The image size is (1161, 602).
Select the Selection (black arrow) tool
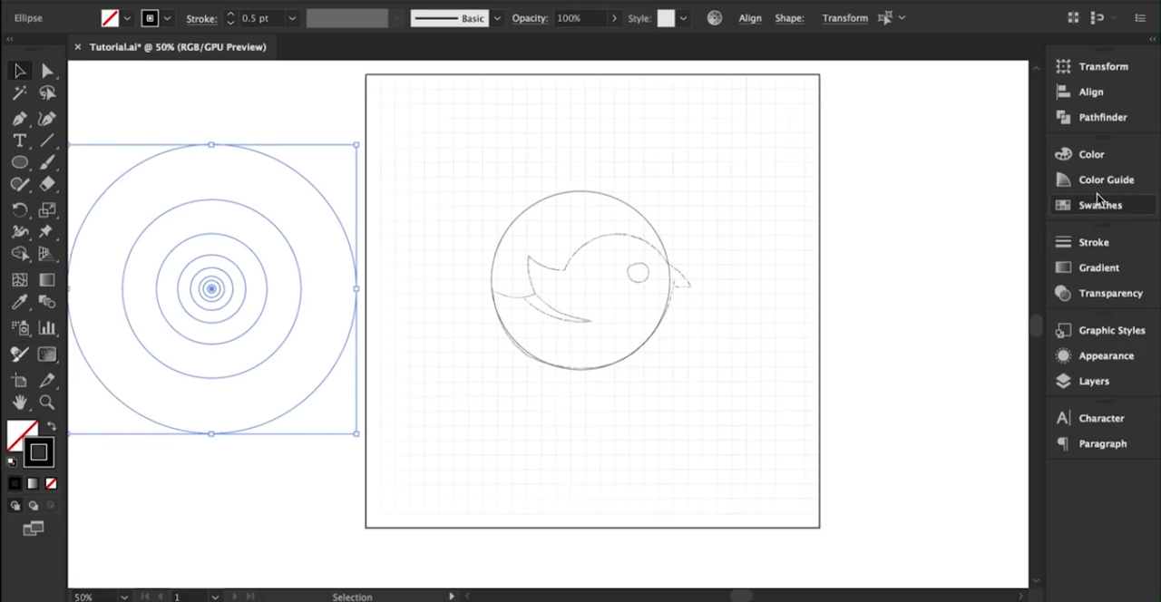[19, 71]
